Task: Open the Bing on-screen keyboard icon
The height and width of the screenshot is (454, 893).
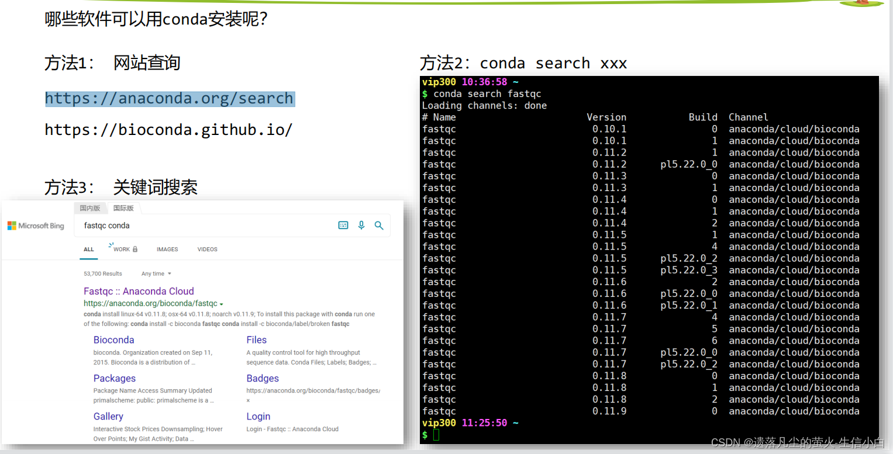Action: tap(343, 225)
